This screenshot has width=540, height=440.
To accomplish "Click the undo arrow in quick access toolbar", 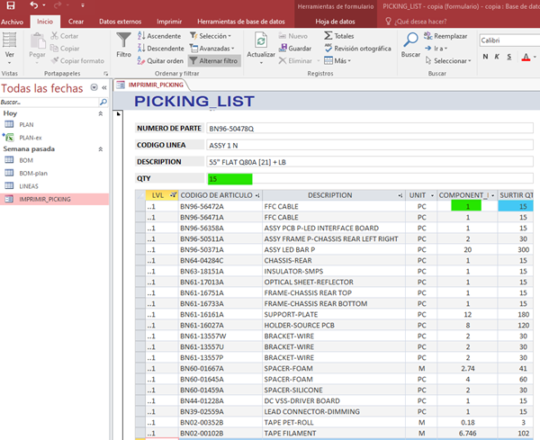I will (34, 5).
